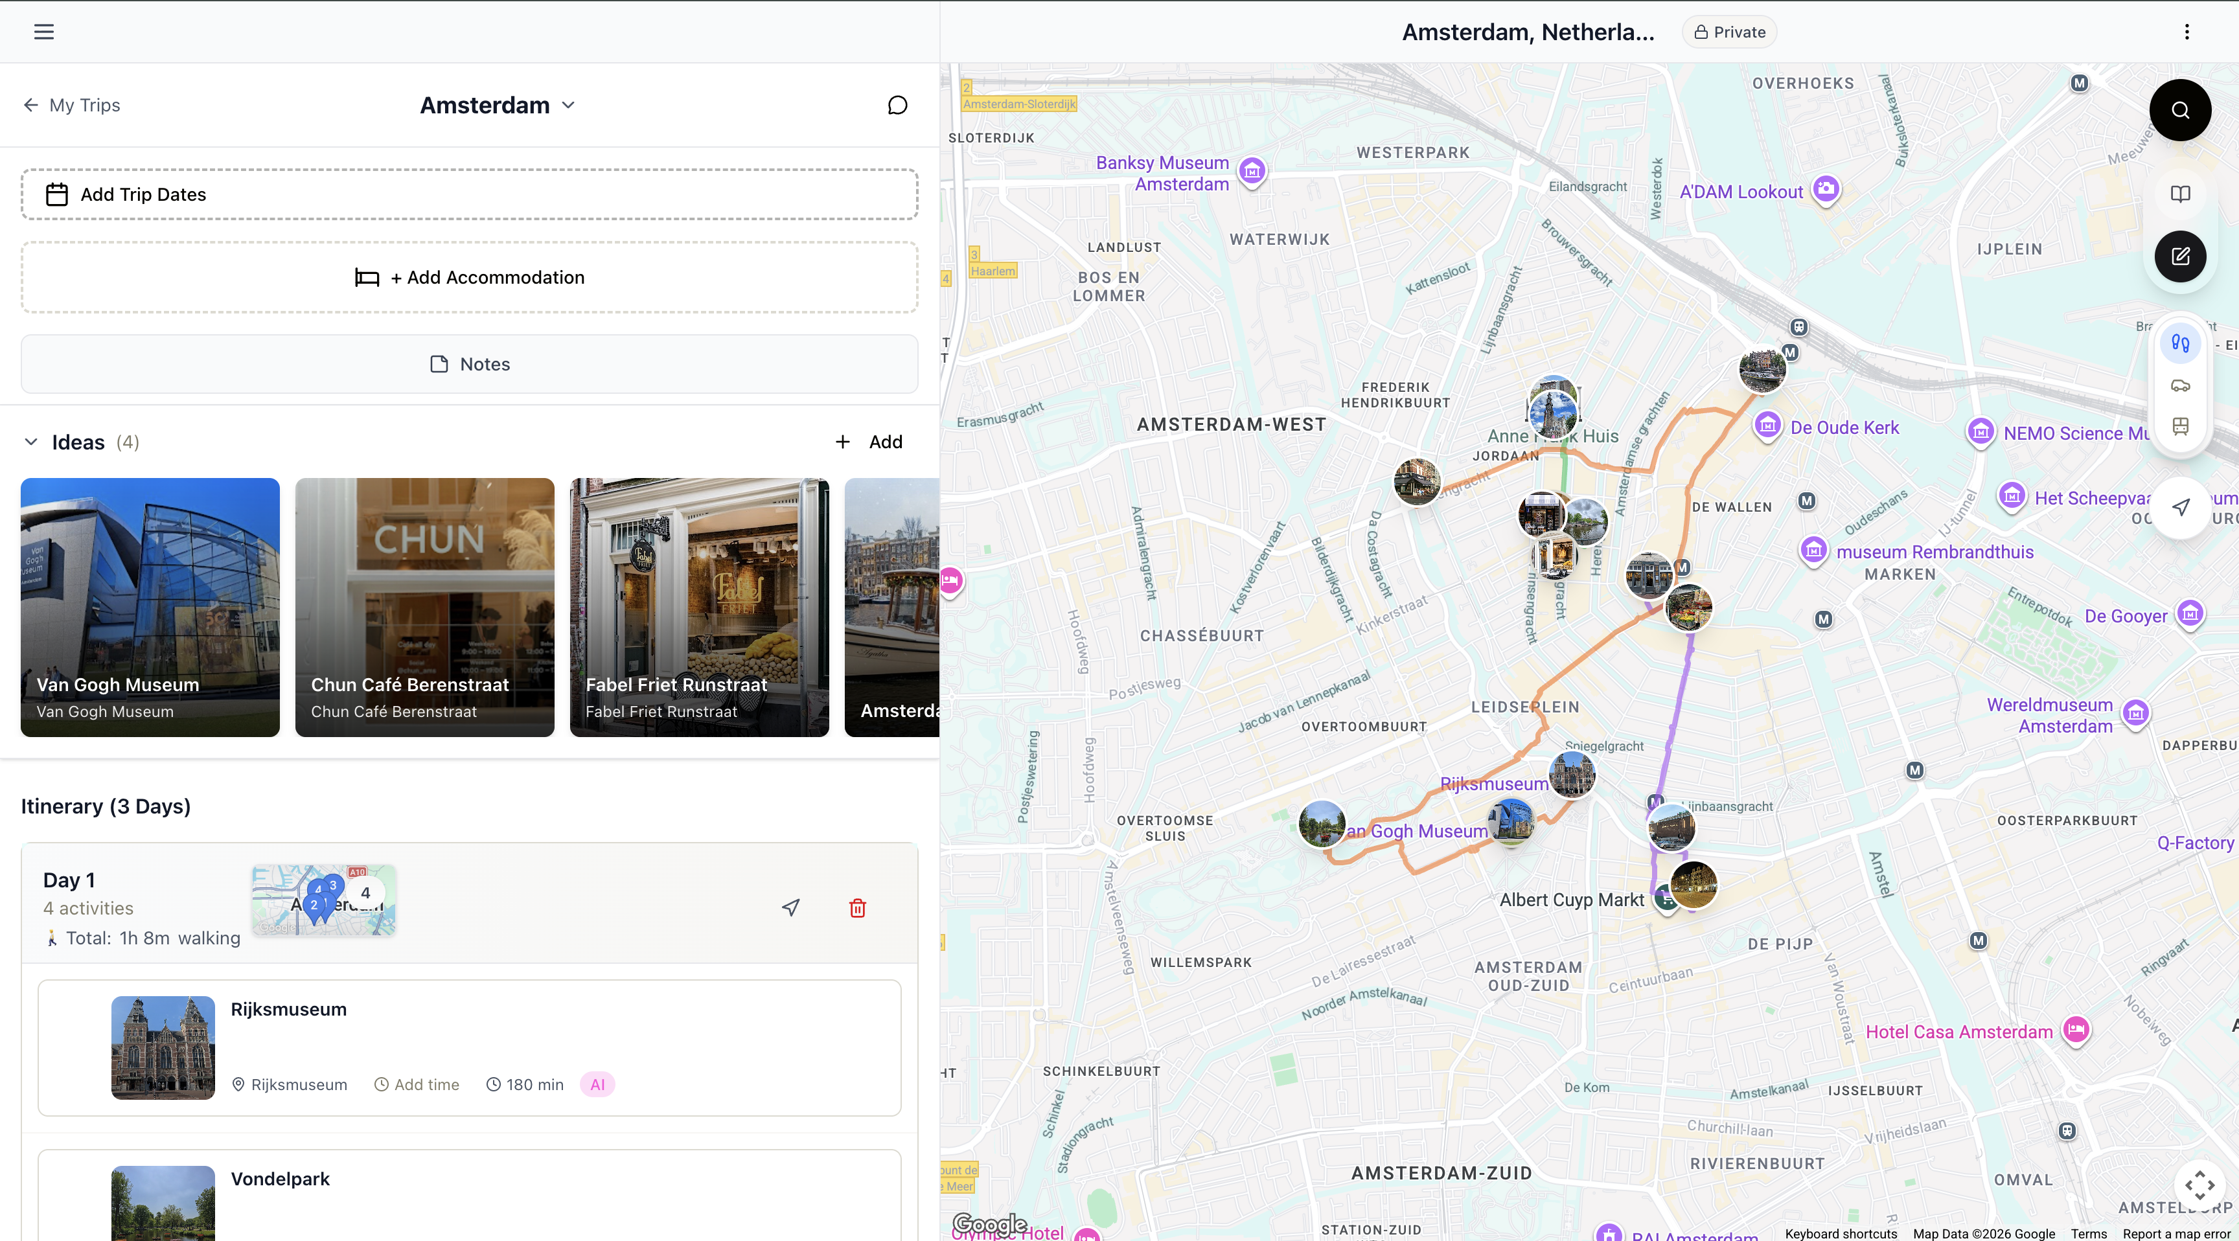The height and width of the screenshot is (1241, 2239).
Task: Click the pan control at map bottom right
Action: point(2201,1185)
